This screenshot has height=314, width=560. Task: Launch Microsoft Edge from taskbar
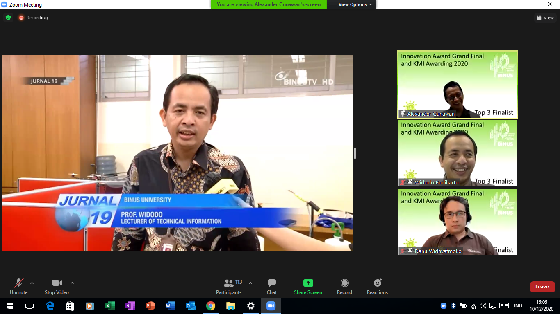tap(50, 306)
